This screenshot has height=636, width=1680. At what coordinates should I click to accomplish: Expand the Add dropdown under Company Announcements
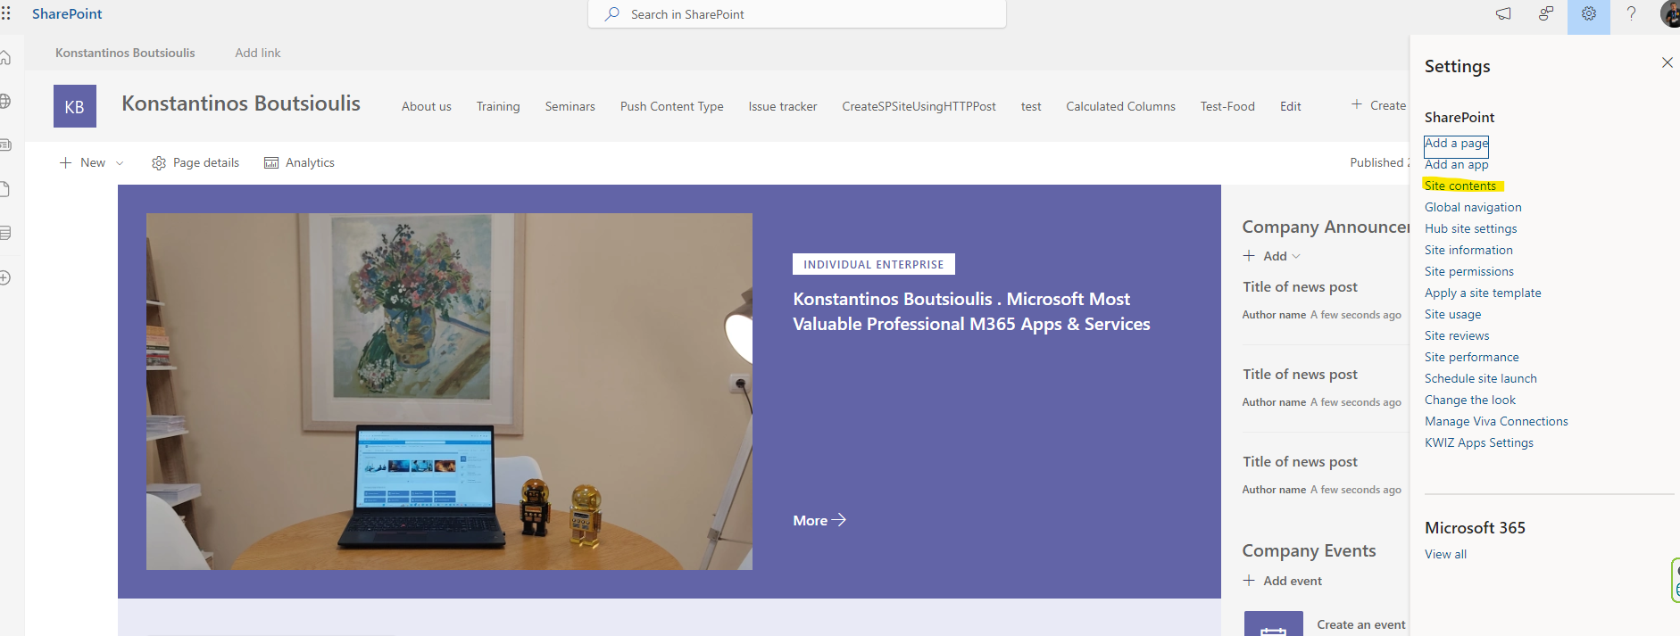click(1274, 256)
